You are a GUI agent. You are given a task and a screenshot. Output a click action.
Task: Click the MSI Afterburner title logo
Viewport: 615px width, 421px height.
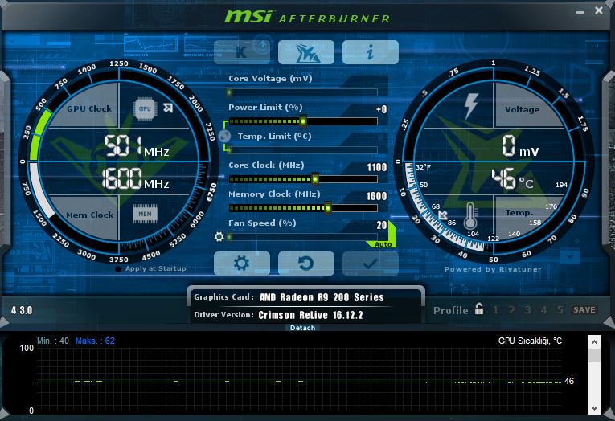click(x=307, y=17)
